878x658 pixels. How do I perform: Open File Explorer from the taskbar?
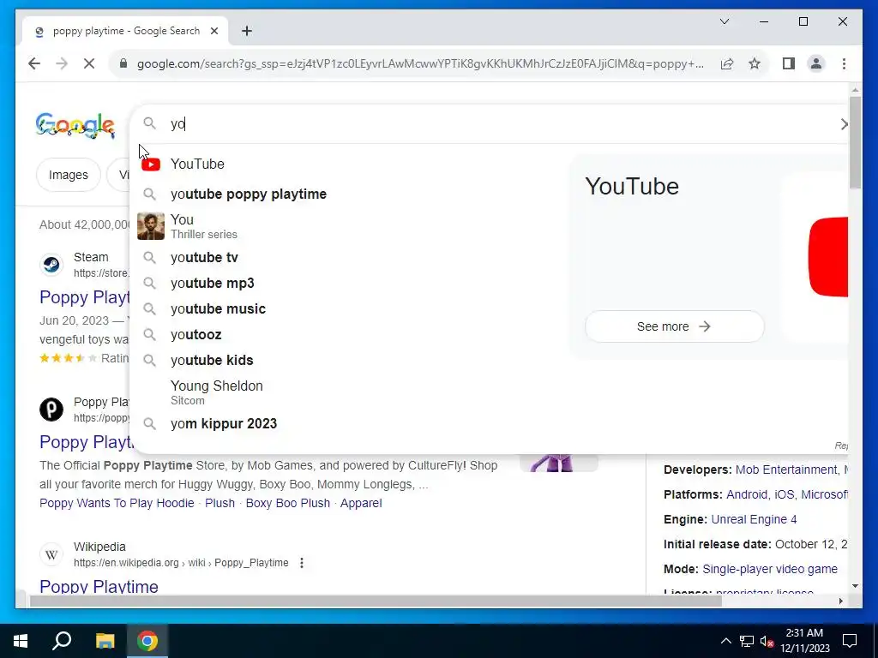click(x=105, y=641)
